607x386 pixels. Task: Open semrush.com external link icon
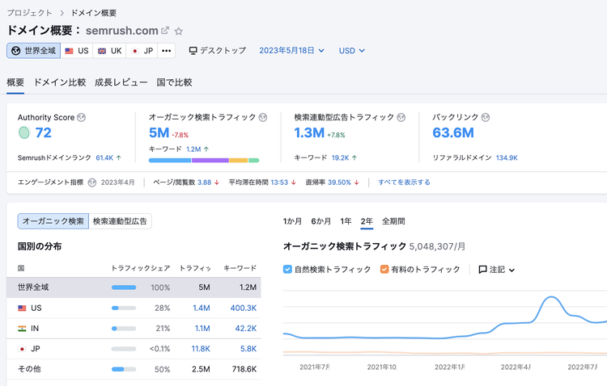[x=165, y=30]
